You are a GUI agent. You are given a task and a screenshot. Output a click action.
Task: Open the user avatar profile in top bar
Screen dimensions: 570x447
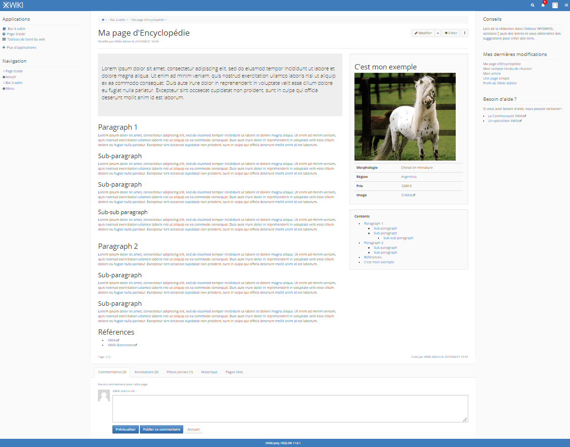pos(555,5)
